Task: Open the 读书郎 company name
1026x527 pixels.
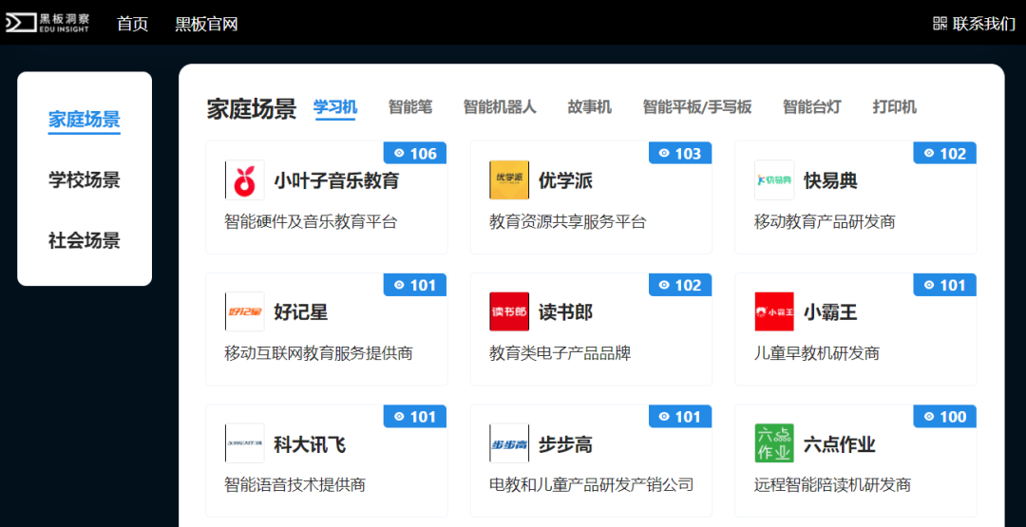Action: click(x=565, y=311)
